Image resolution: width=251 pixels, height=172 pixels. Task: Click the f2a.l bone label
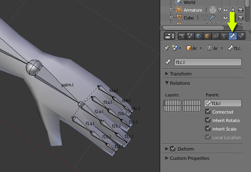click(x=99, y=112)
